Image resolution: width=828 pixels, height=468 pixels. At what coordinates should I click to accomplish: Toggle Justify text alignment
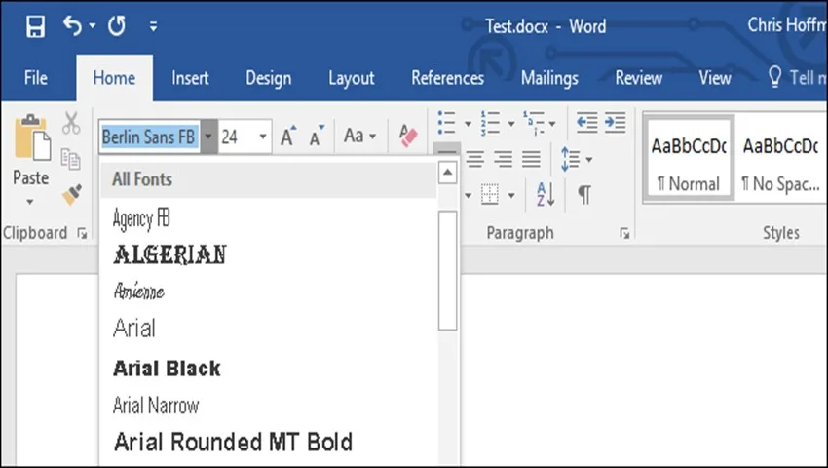tap(531, 158)
